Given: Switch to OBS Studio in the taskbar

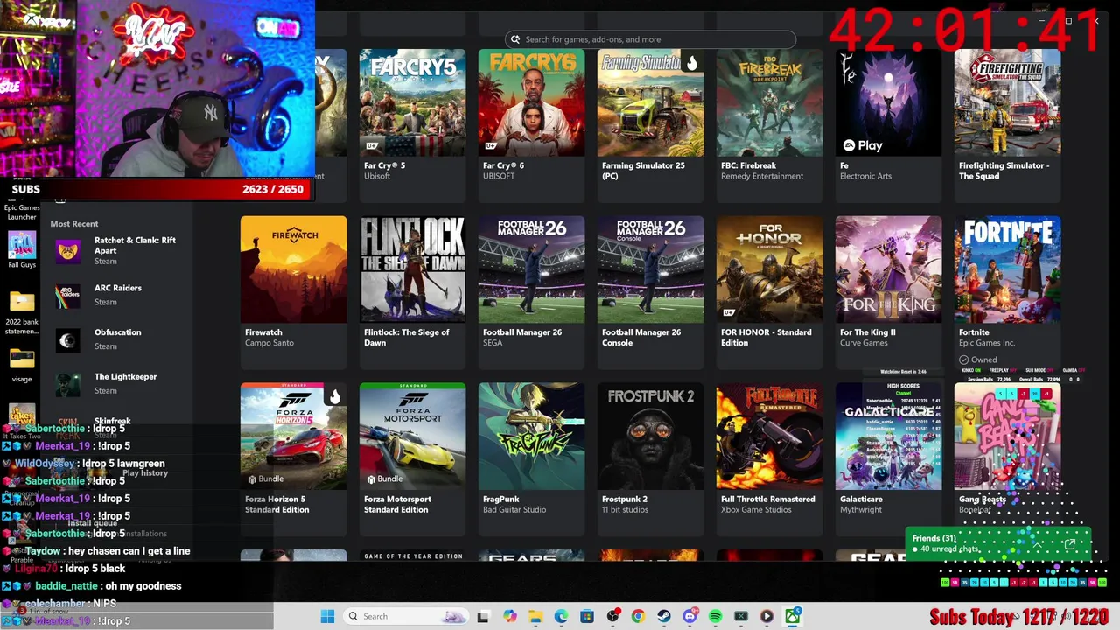Looking at the screenshot, I should point(612,616).
